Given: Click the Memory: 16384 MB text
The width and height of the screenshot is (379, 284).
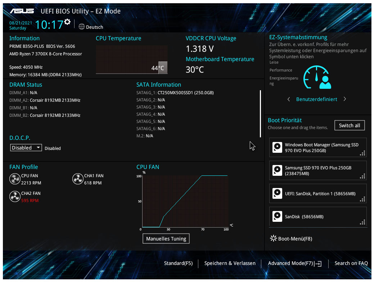Looking at the screenshot, I should pos(45,75).
